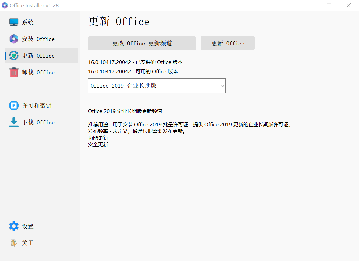The image size is (359, 261).
Task: Click the 功能更新 line
Action: coord(101,138)
